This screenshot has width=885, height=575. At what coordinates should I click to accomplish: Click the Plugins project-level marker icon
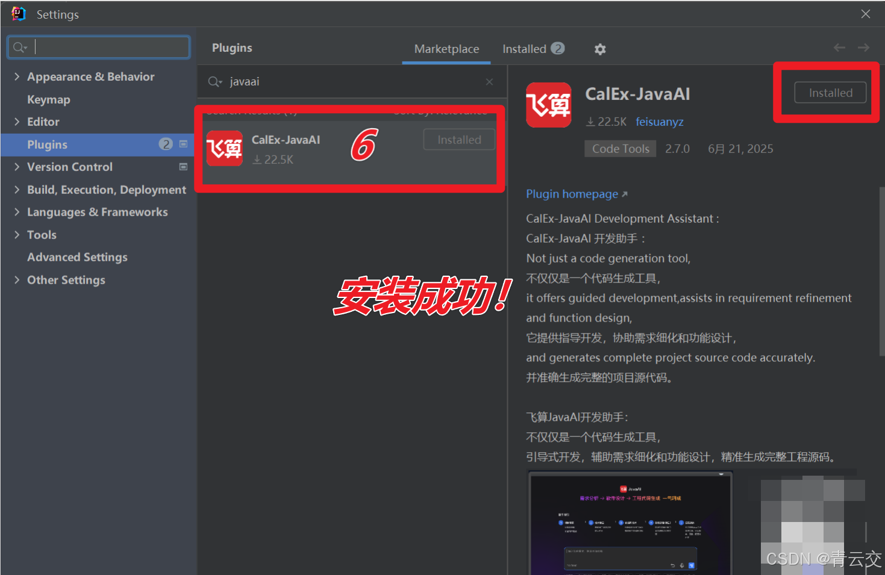(x=183, y=145)
